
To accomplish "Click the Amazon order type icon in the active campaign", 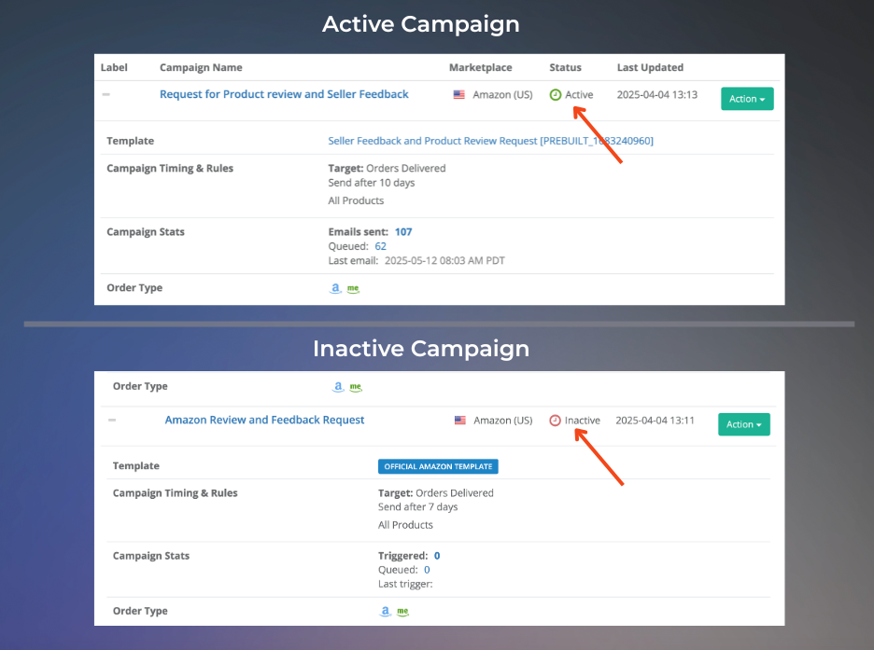I will 335,288.
